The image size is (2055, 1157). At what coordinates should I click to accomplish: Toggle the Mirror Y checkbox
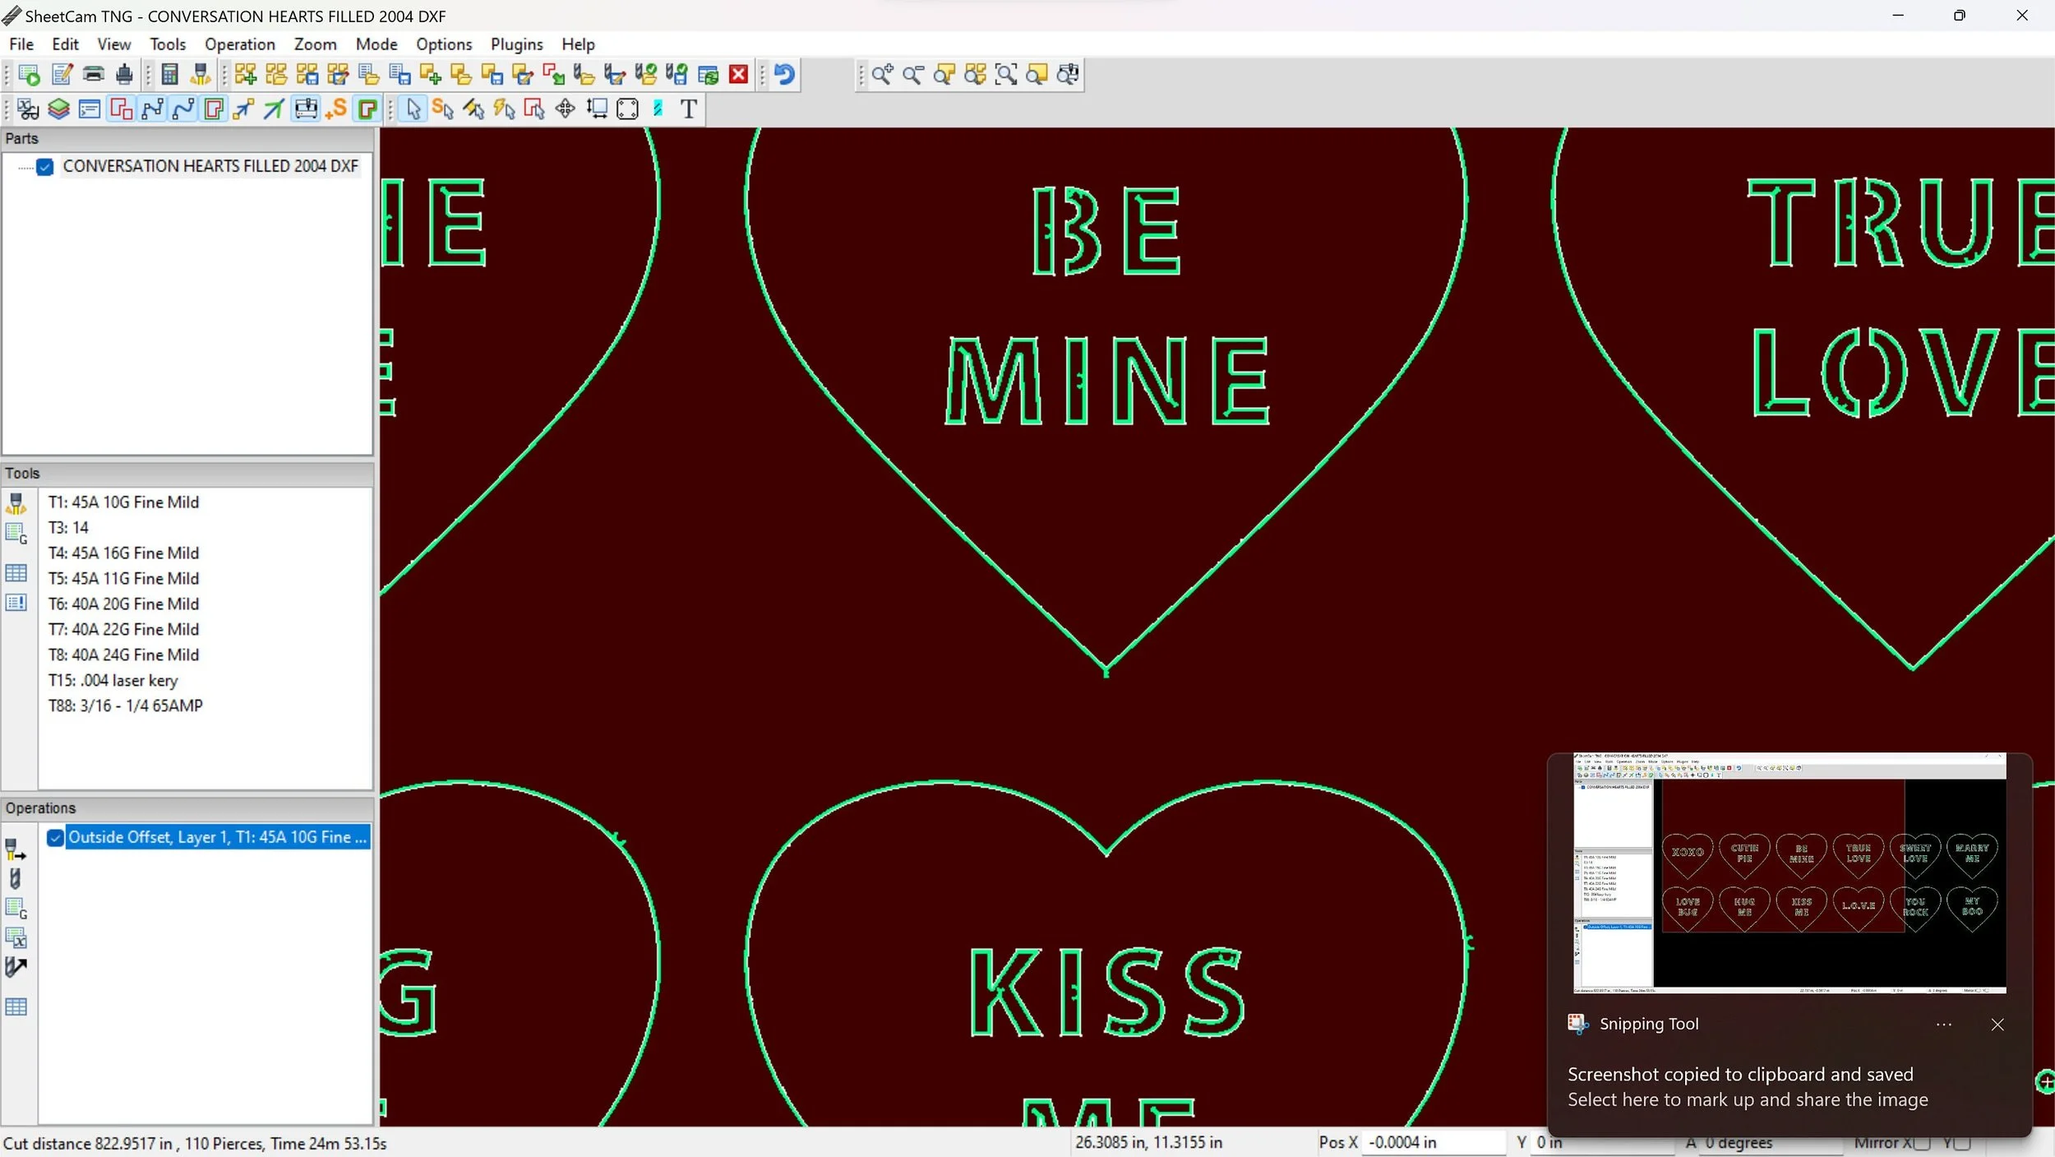(1962, 1143)
